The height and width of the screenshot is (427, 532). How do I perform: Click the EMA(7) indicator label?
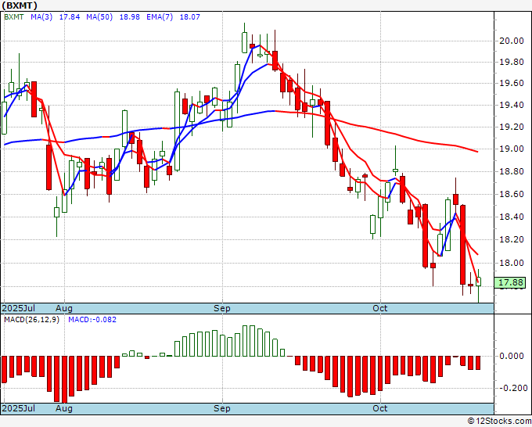click(160, 17)
